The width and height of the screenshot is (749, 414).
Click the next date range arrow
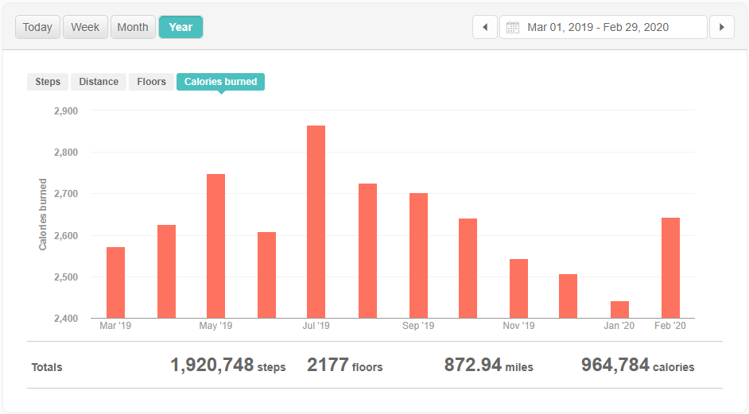721,27
